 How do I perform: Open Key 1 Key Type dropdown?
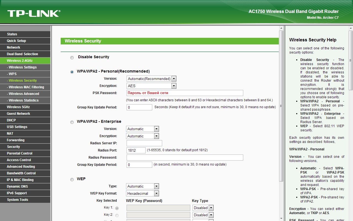point(203,208)
